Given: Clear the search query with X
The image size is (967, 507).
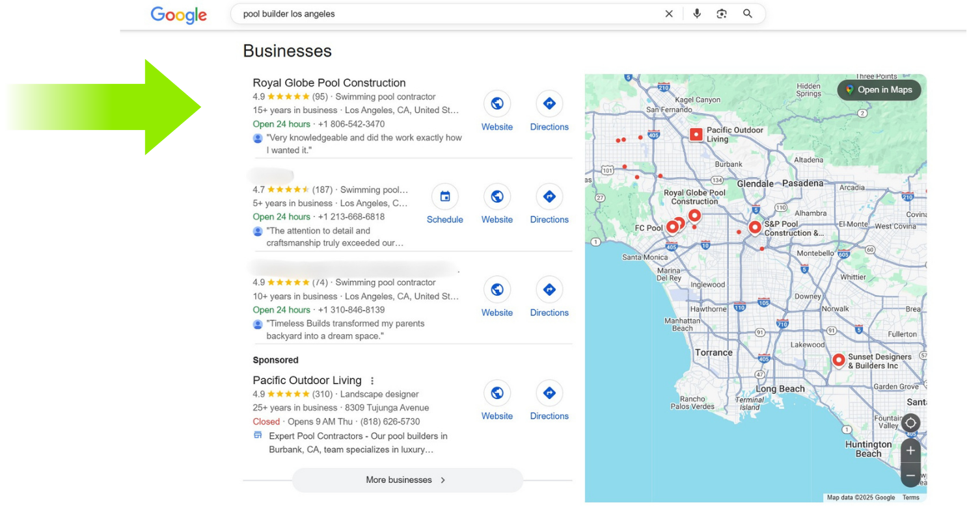Looking at the screenshot, I should pyautogui.click(x=669, y=14).
